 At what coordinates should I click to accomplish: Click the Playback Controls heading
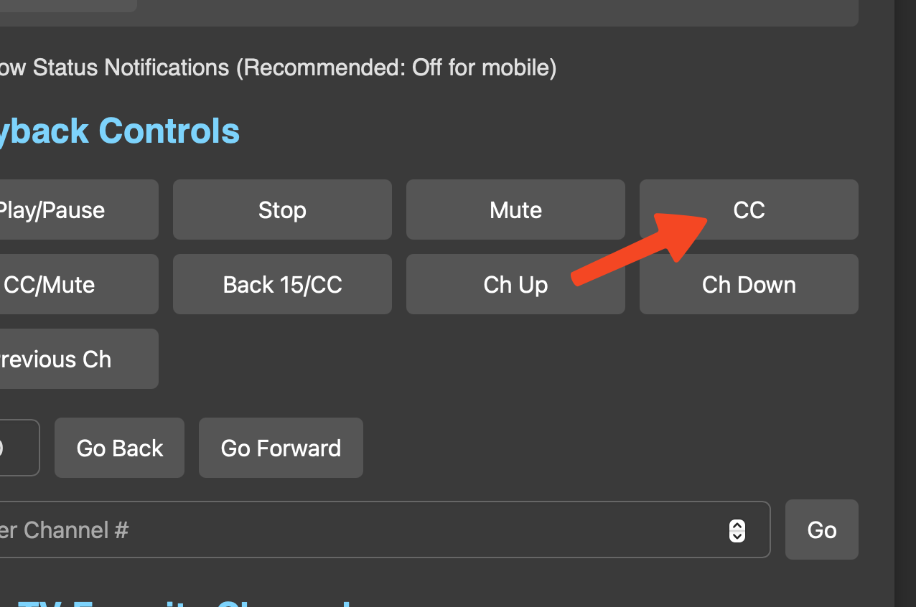pyautogui.click(x=118, y=131)
